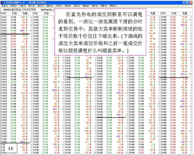Select the 13:48 trade with volume 710 B
This screenshot has width=194, height=155.
click(x=177, y=142)
